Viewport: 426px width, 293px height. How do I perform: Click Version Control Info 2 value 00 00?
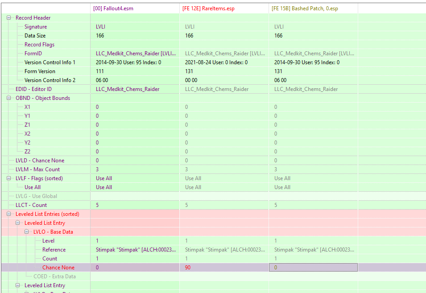pos(191,80)
